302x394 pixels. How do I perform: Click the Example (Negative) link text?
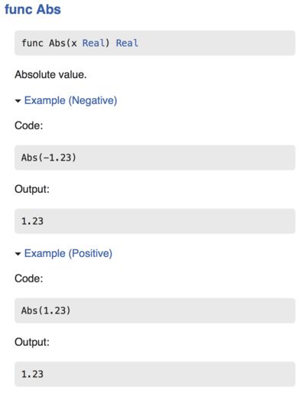pyautogui.click(x=70, y=100)
